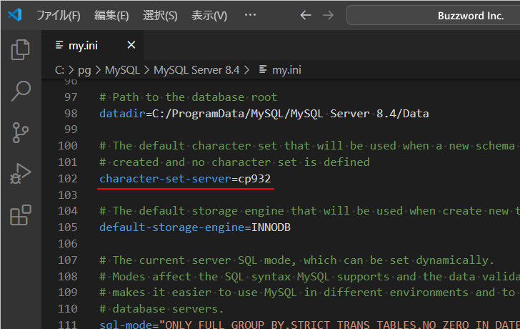Click the Buzzword Inc. command center search box
The image size is (520, 329).
[433, 15]
